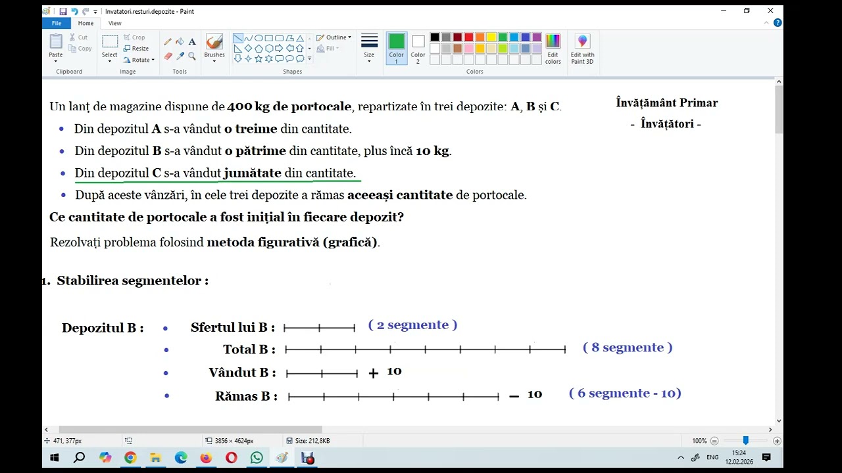Click the rectangular selection box icon
Image resolution: width=842 pixels, height=473 pixels.
[110, 42]
